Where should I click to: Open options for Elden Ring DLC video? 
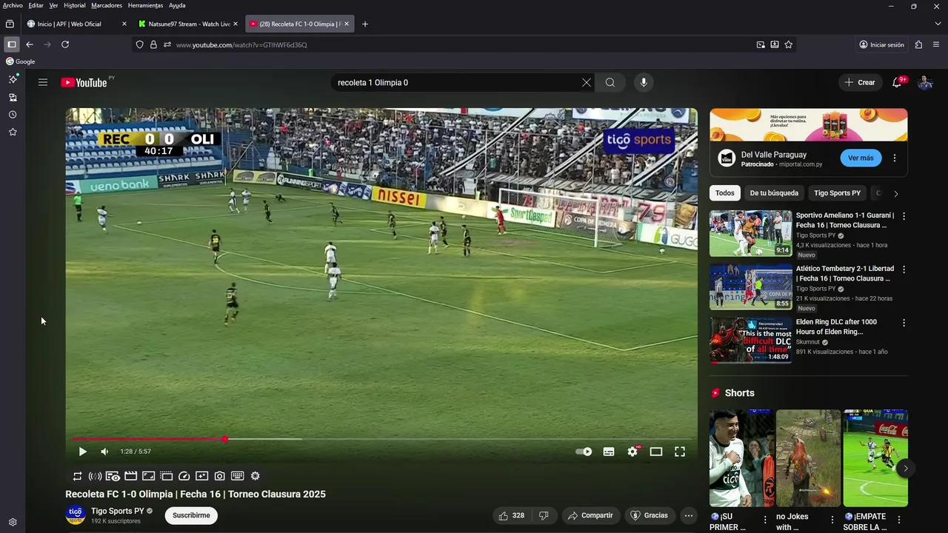pyautogui.click(x=904, y=323)
